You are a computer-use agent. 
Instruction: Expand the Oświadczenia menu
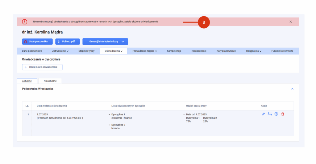pyautogui.click(x=114, y=51)
